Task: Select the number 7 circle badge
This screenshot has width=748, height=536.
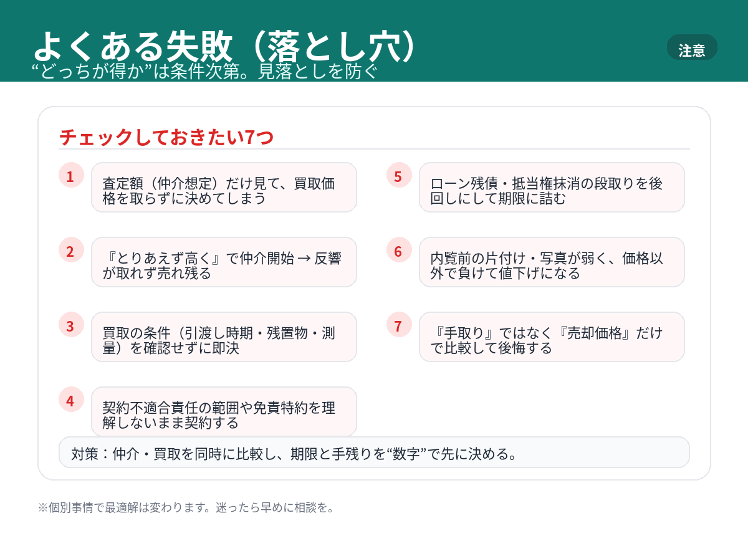Action: 398,325
